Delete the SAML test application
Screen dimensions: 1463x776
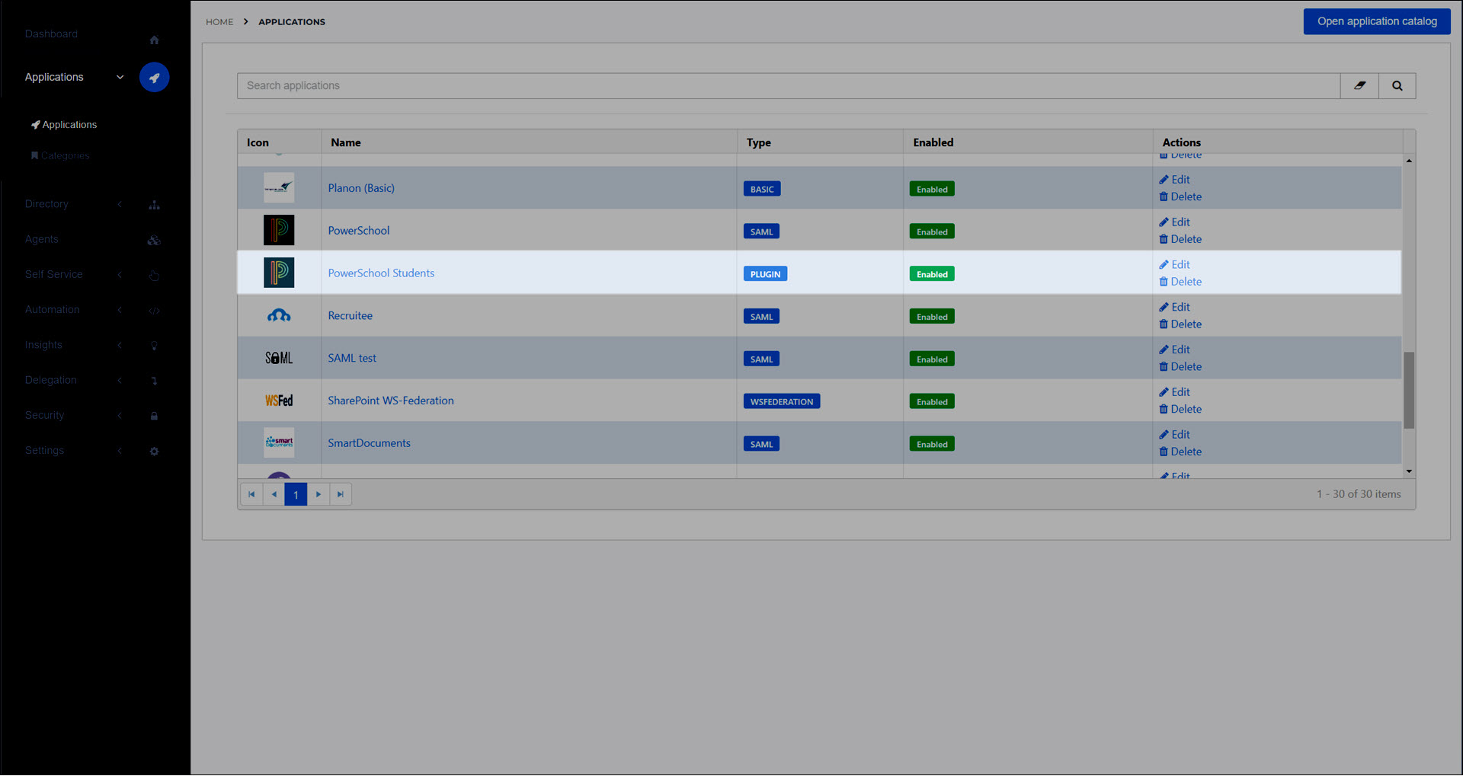tap(1180, 367)
